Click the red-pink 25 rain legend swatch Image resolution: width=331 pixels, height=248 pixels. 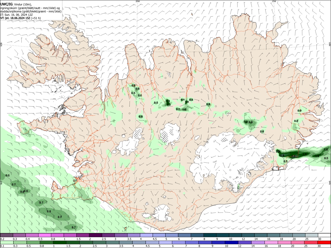(311, 243)
